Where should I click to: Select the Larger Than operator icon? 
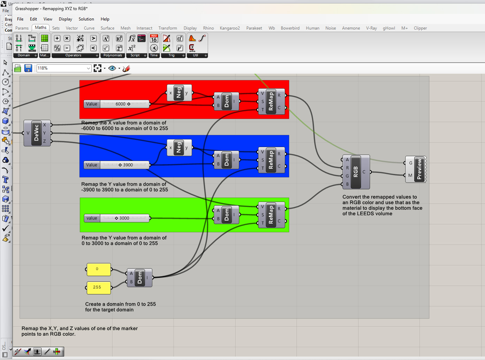tap(93, 39)
